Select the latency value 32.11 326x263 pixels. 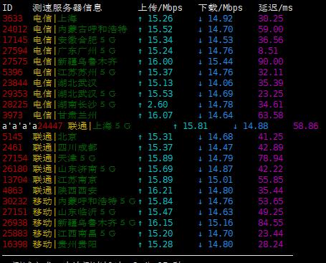pyautogui.click(x=271, y=72)
